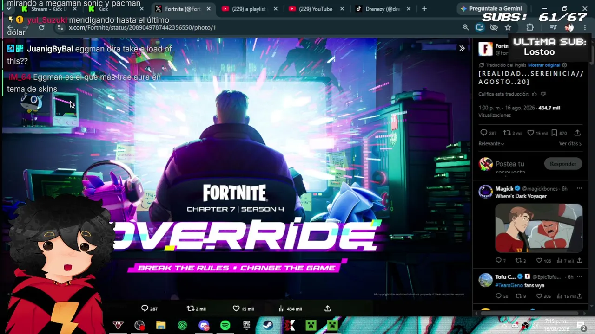The width and height of the screenshot is (595, 334).
Task: Bookmark the tweet in the side panel
Action: coord(554,133)
